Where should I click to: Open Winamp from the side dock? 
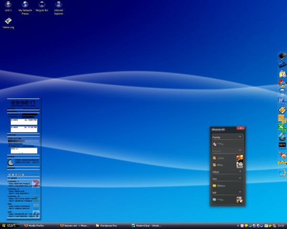[282, 110]
